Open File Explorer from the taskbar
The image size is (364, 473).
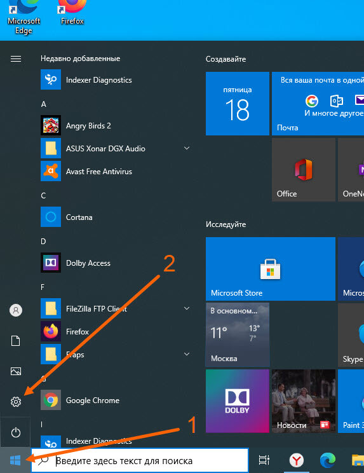(x=358, y=460)
